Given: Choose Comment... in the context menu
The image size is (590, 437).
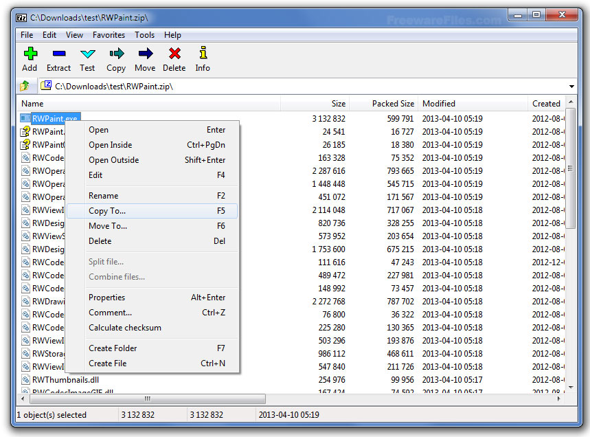Looking at the screenshot, I should click(152, 313).
